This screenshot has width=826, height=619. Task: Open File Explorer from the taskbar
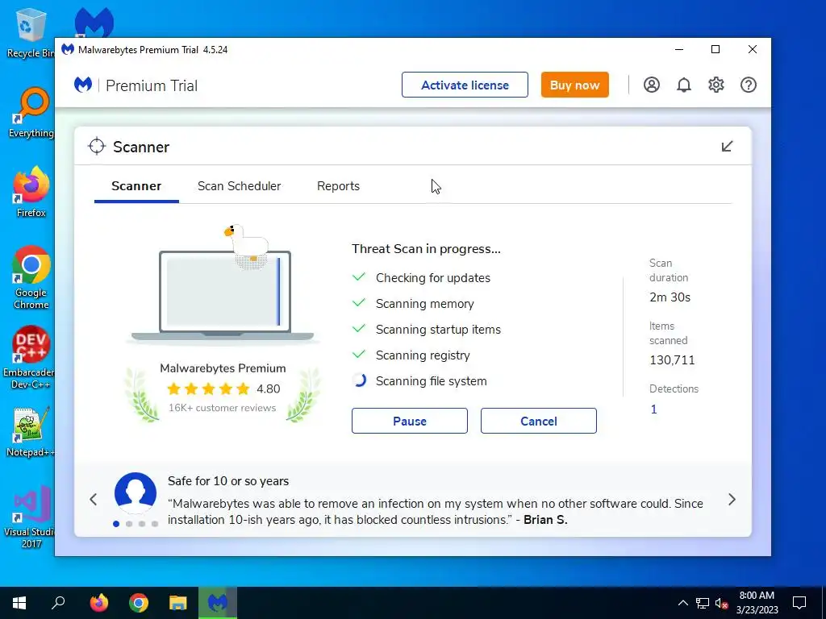coord(178,603)
